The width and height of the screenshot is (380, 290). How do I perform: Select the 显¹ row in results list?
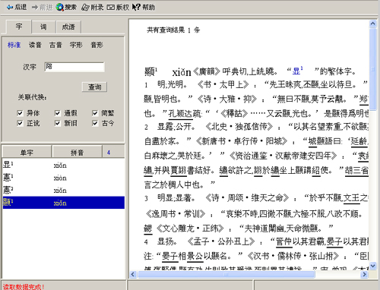click(x=64, y=165)
